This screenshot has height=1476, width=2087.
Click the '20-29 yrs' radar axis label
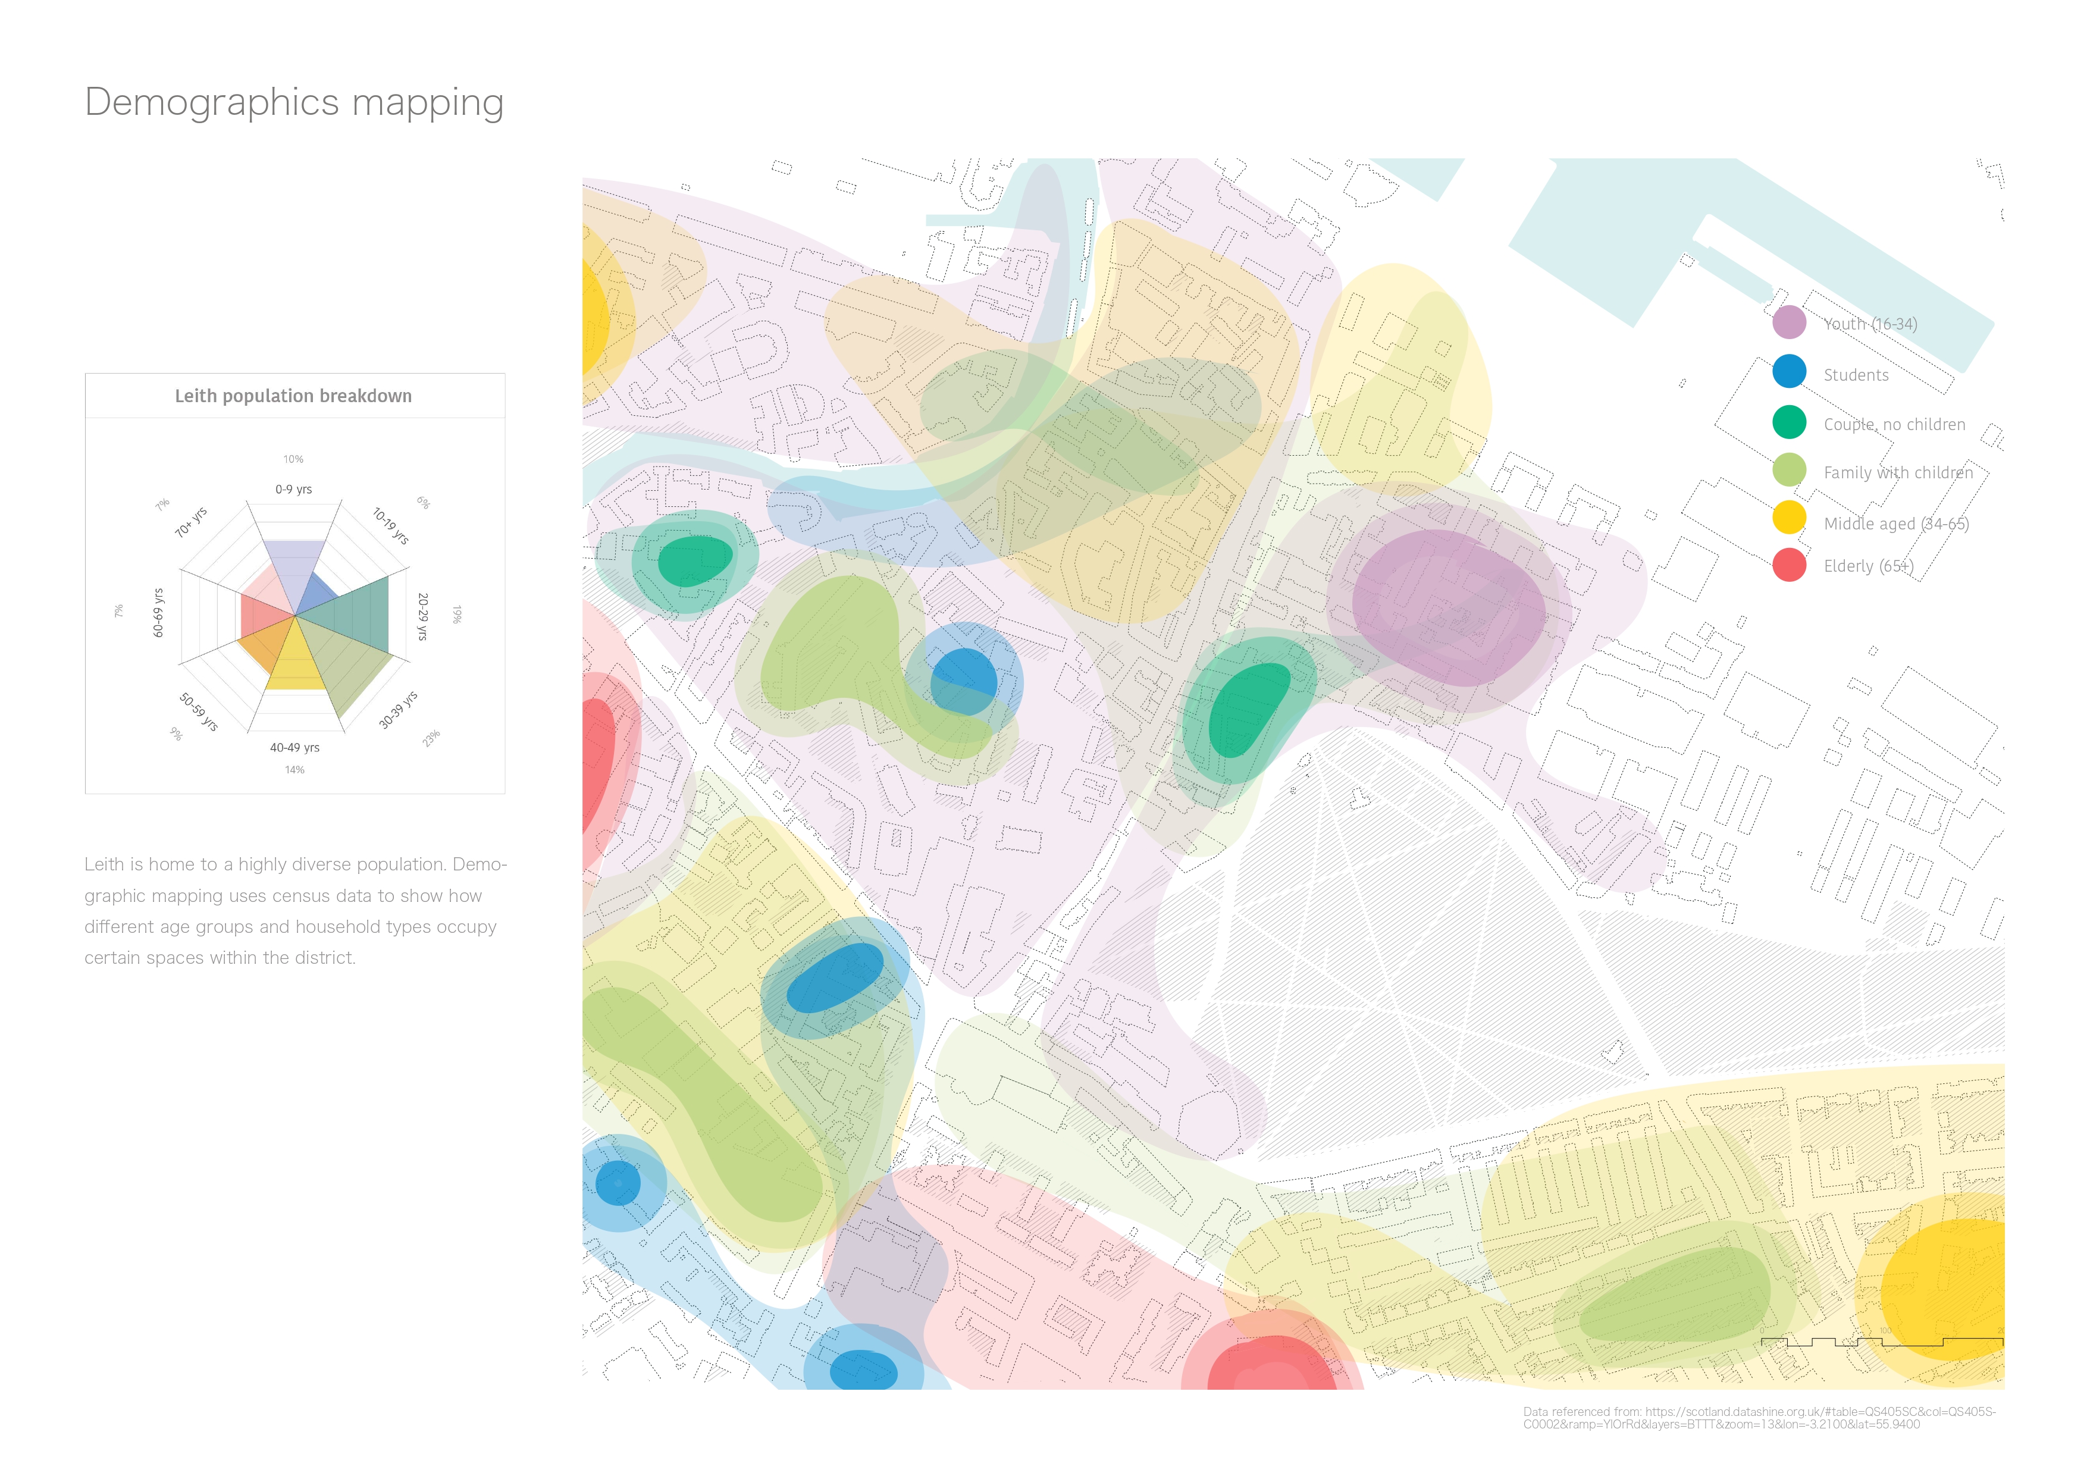coord(422,616)
